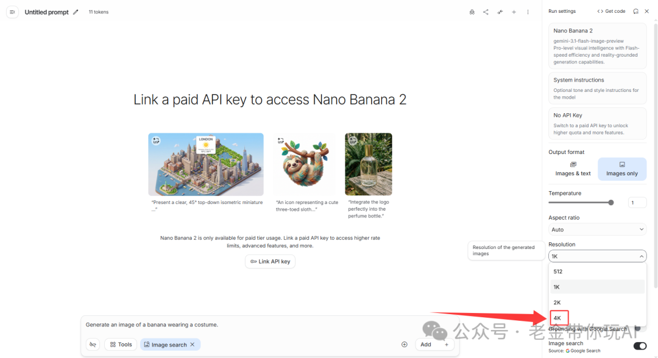The image size is (658, 358).
Task: Toggle Grounding with Google Search
Action: pos(639,328)
